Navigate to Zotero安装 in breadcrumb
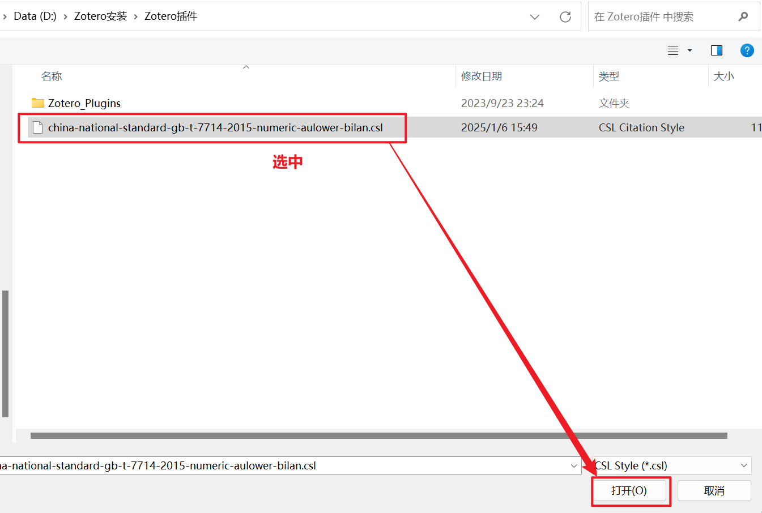762x513 pixels. click(x=101, y=16)
